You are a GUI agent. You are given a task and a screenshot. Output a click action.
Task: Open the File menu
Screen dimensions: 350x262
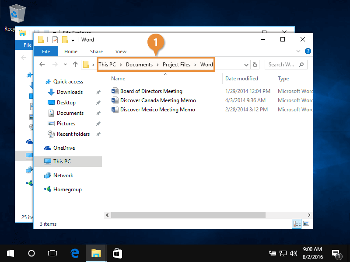tap(45, 51)
